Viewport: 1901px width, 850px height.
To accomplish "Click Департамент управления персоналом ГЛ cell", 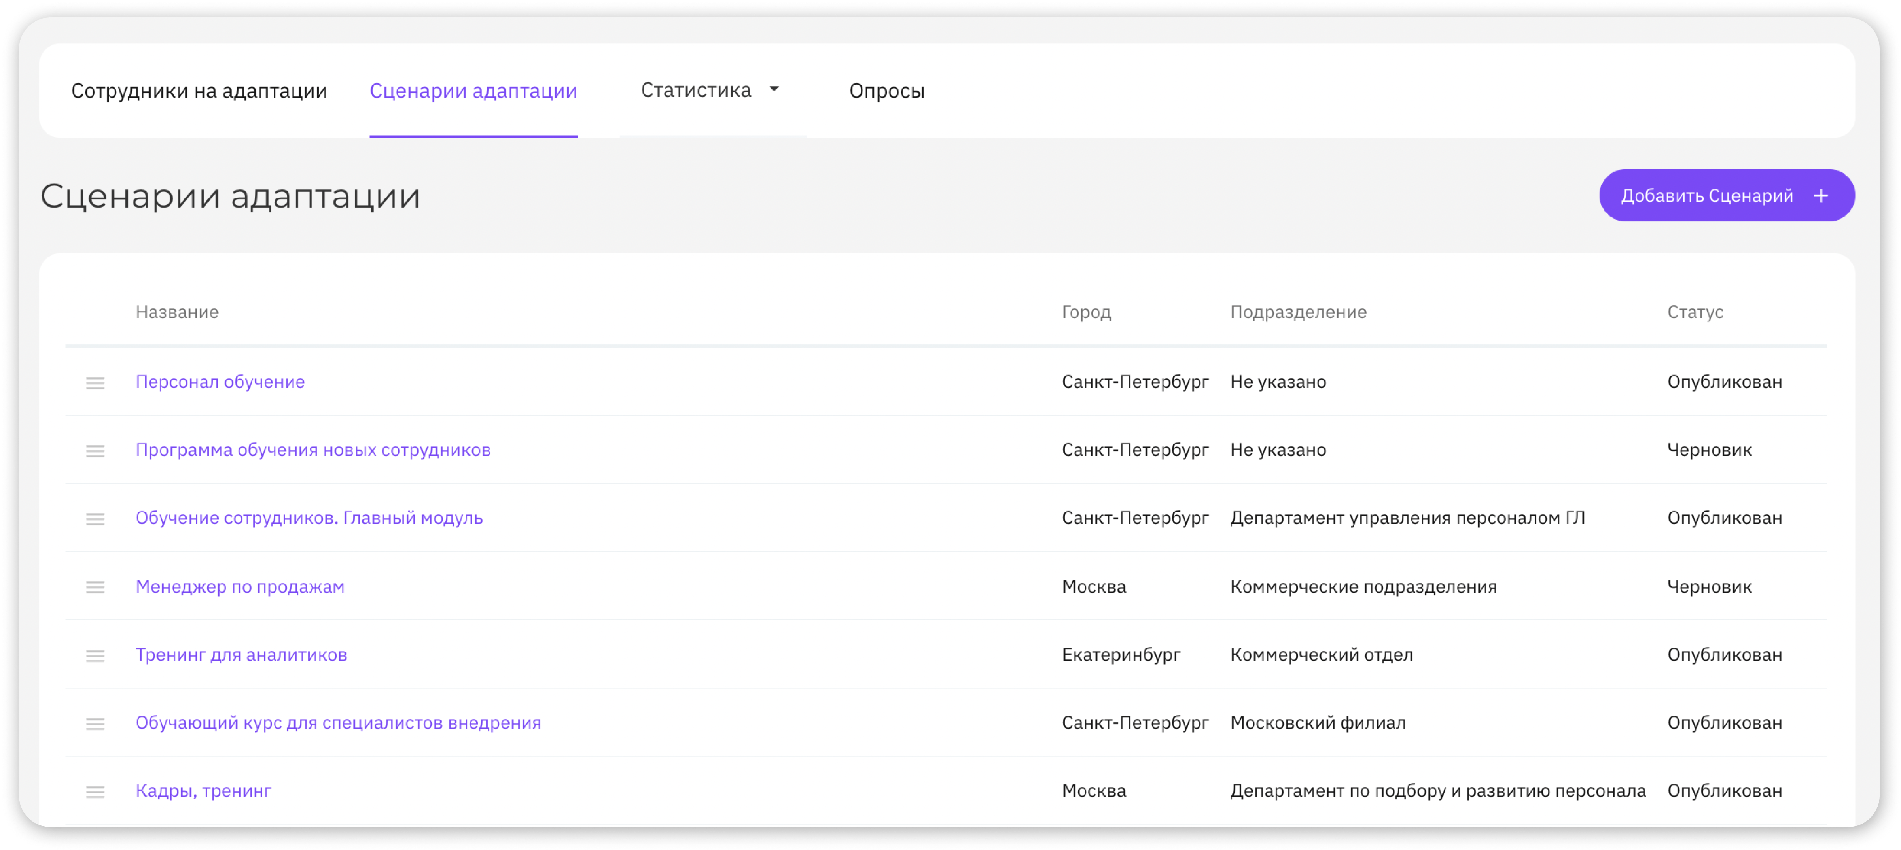I will pos(1407,517).
